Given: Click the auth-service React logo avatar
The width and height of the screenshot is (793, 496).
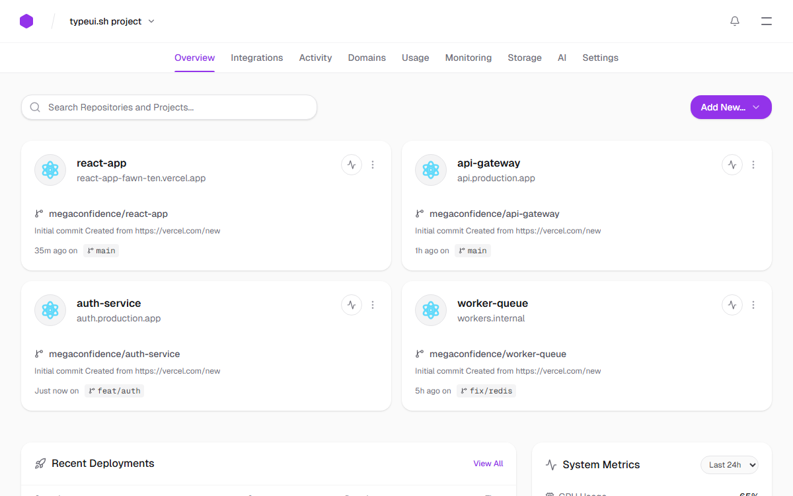Looking at the screenshot, I should pyautogui.click(x=50, y=310).
